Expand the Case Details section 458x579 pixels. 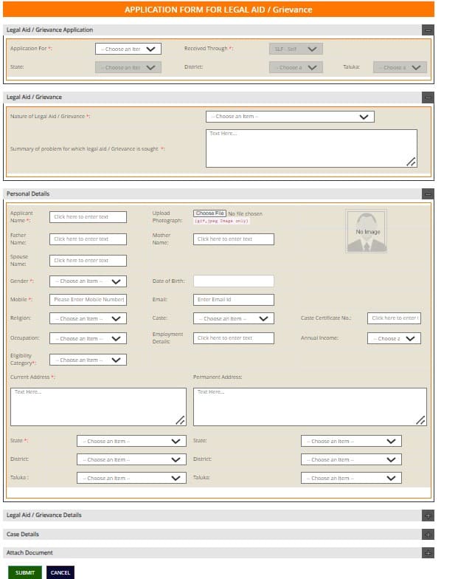coord(428,534)
